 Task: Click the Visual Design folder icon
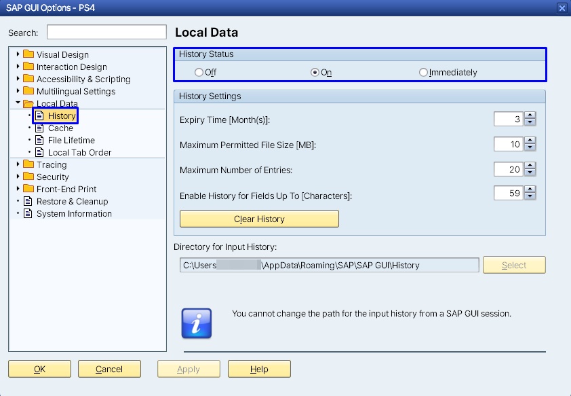pyautogui.click(x=28, y=54)
